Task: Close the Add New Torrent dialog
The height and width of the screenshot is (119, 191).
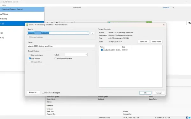Action: [x=164, y=25]
